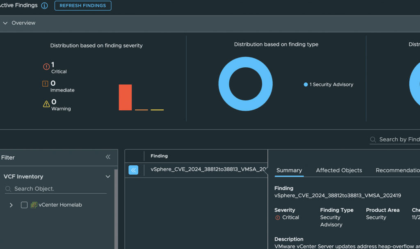This screenshot has height=249, width=420.
Task: Switch to the Affected Objects tab
Action: click(339, 171)
